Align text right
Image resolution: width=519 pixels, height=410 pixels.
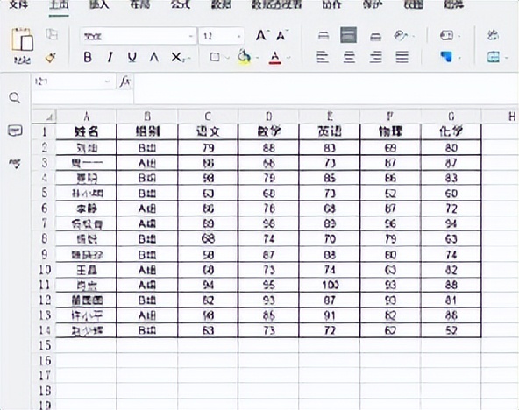376,58
